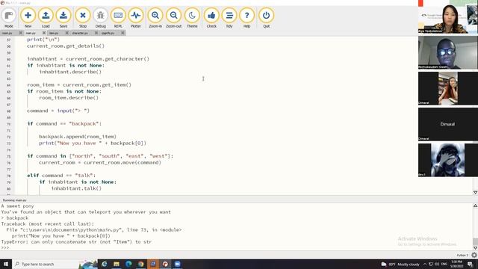Save the current script
478x269 pixels.
click(63, 18)
